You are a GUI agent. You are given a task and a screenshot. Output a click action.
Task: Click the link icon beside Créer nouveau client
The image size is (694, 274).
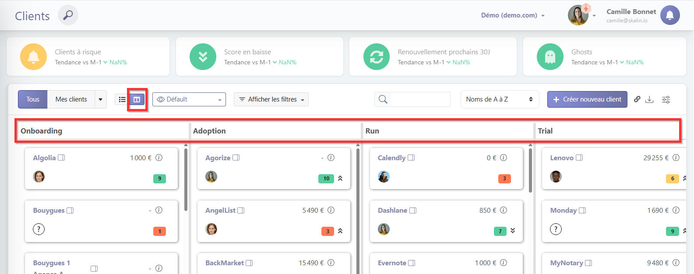click(637, 99)
